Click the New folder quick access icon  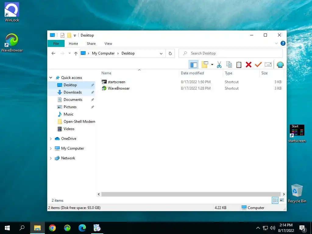click(x=69, y=35)
